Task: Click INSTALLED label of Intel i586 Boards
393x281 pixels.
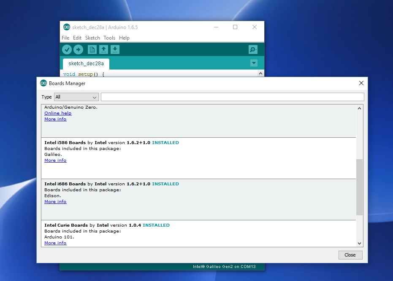Action: [165, 143]
